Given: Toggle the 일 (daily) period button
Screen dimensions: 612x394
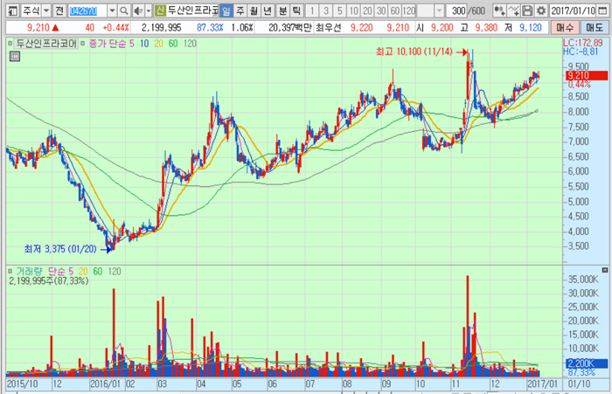Looking at the screenshot, I should coord(226,10).
